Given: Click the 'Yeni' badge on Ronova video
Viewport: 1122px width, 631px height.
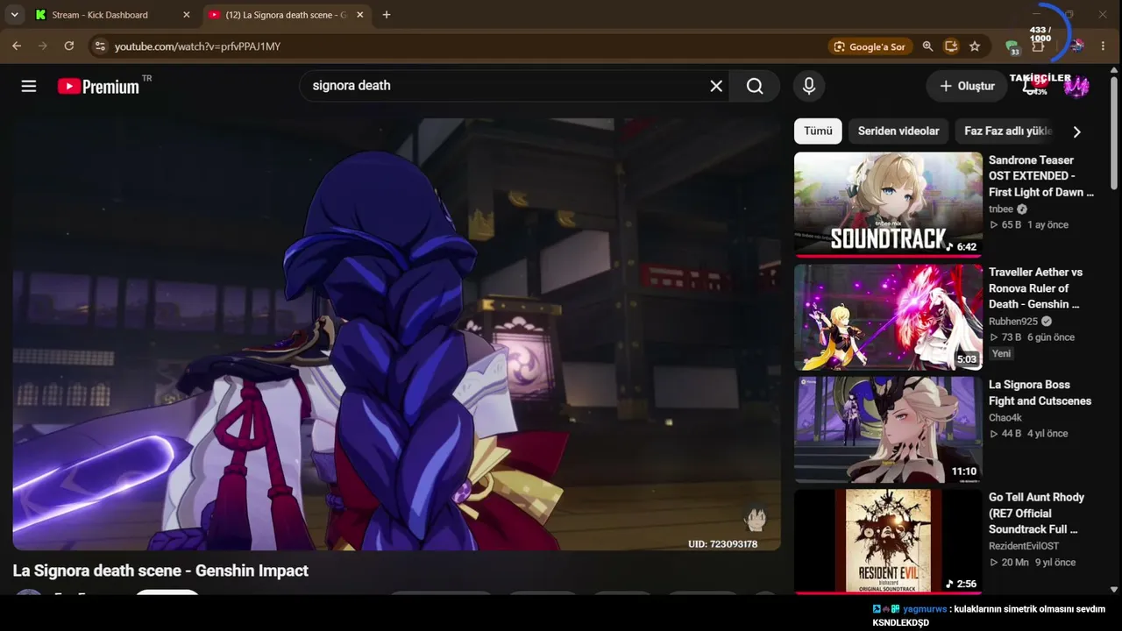Looking at the screenshot, I should point(1002,354).
